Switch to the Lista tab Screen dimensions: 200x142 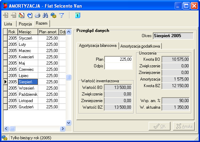(8, 24)
